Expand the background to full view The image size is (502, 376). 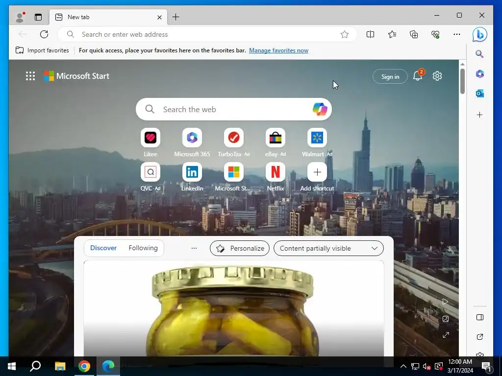tap(446, 335)
